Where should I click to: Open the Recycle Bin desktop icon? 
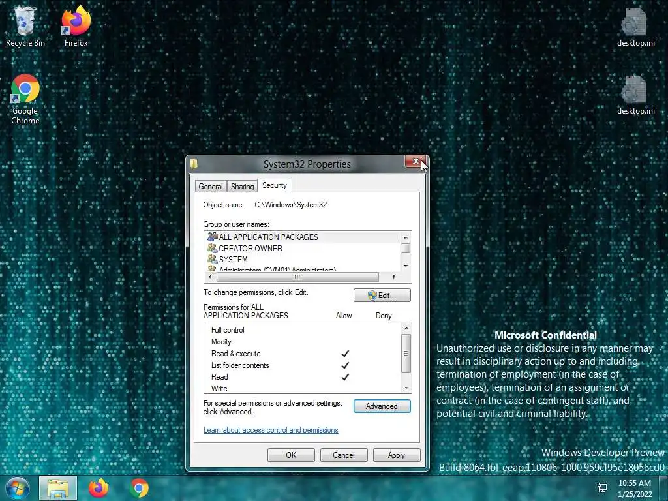25,26
